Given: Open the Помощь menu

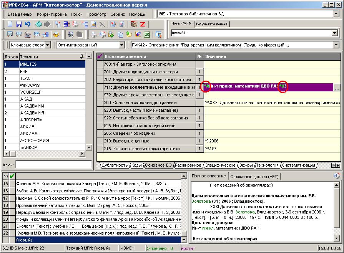Looking at the screenshot, I should 137,14.
